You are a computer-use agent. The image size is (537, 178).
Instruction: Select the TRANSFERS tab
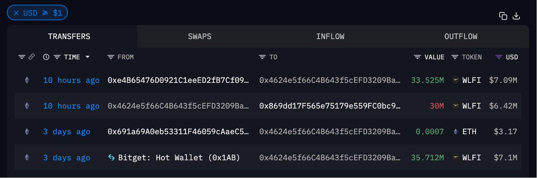[x=69, y=37]
